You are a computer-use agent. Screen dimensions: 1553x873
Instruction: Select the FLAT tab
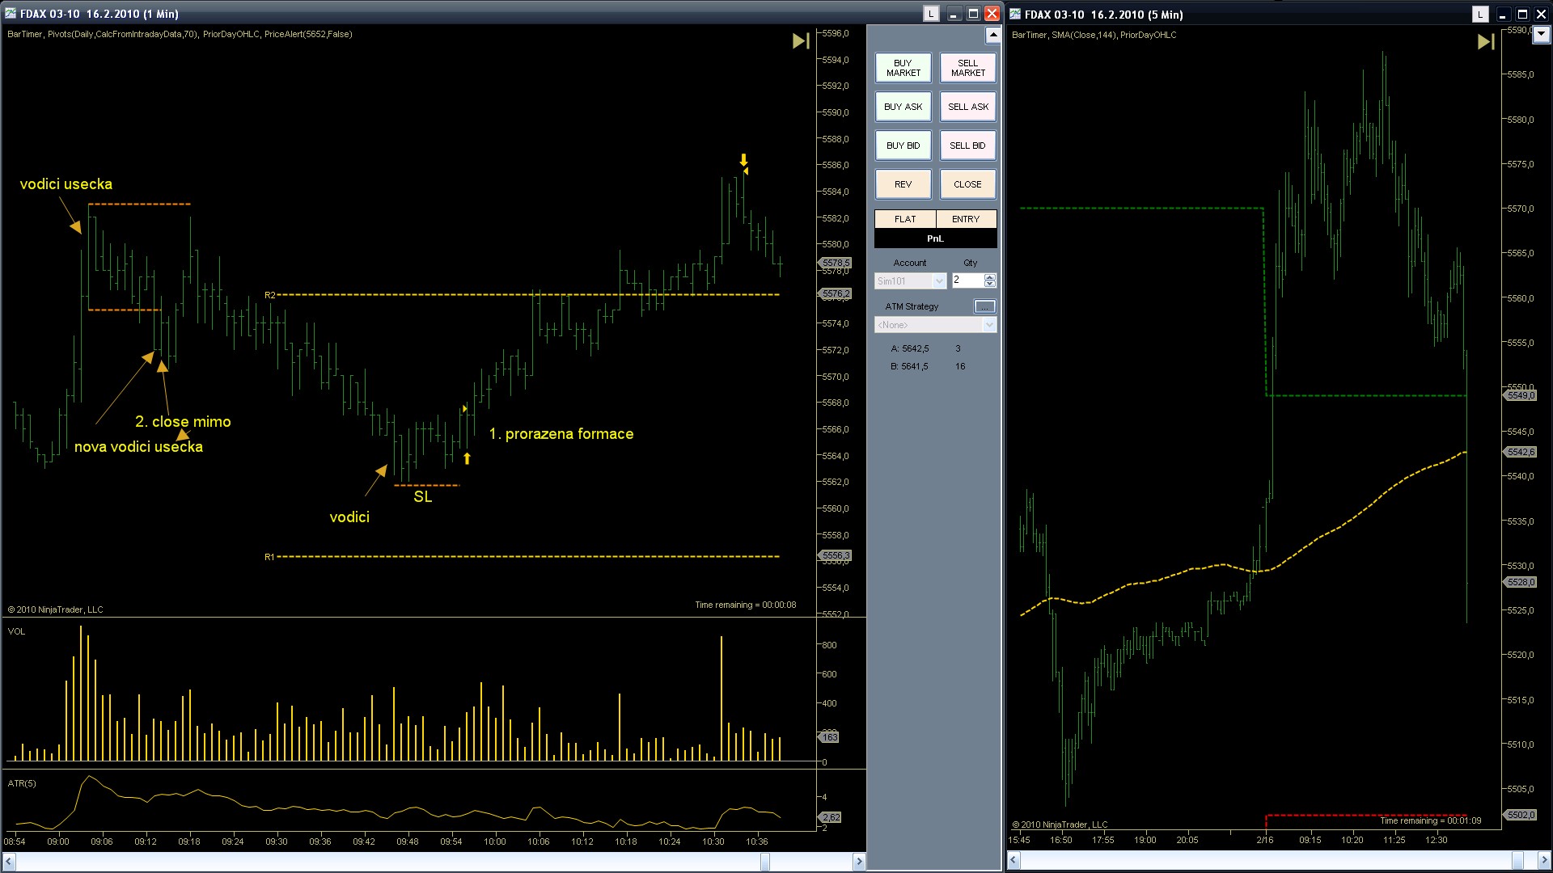click(x=905, y=219)
